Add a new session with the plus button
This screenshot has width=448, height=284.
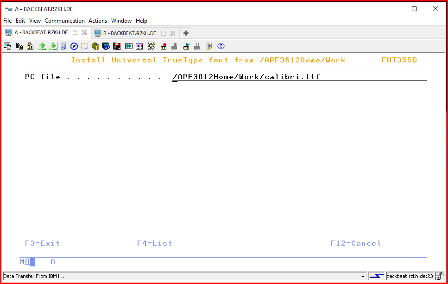coord(186,33)
